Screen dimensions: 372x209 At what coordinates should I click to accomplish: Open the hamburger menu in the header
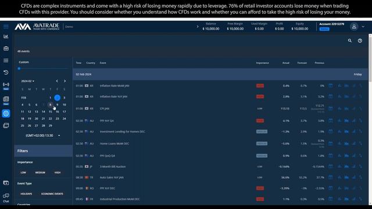pyautogui.click(x=6, y=27)
